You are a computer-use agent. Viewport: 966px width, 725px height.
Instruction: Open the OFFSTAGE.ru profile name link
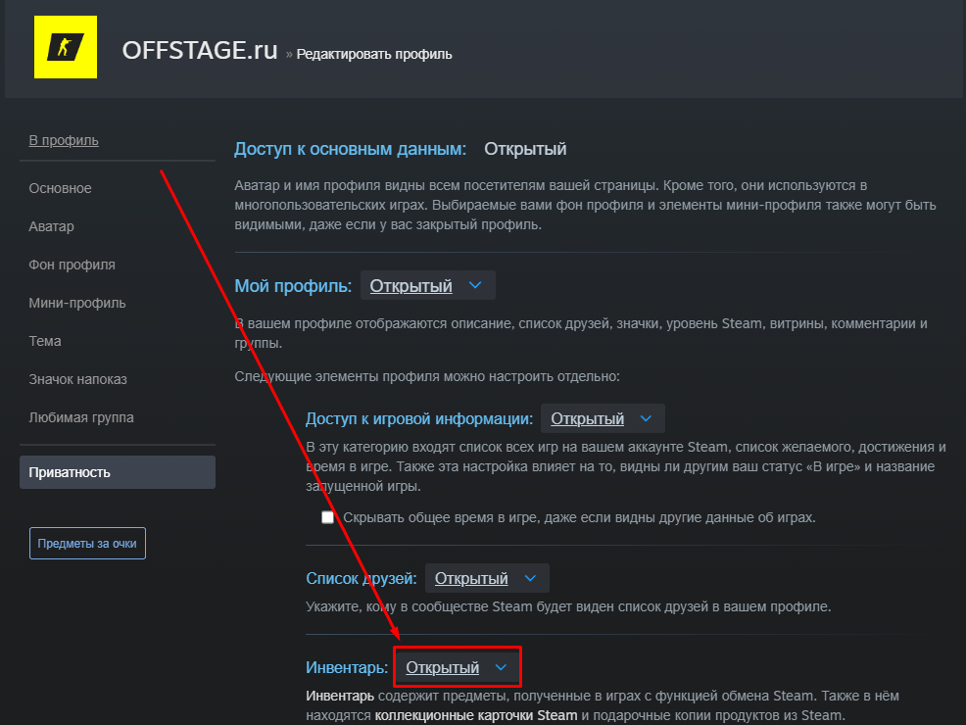tap(200, 51)
